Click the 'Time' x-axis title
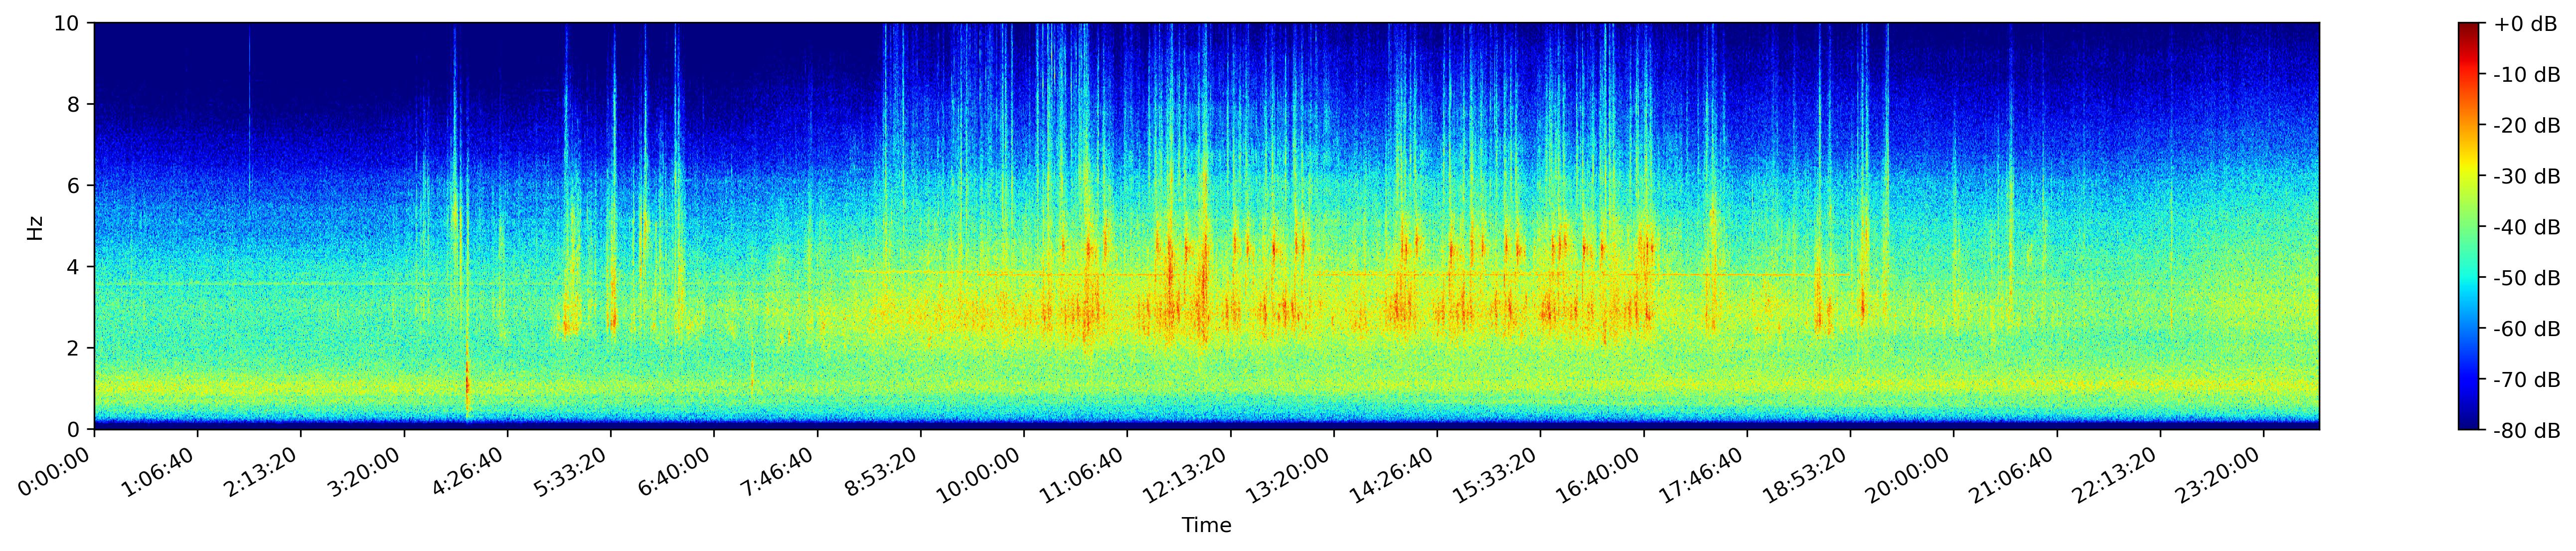This screenshot has width=2576, height=551. pyautogui.click(x=1206, y=526)
